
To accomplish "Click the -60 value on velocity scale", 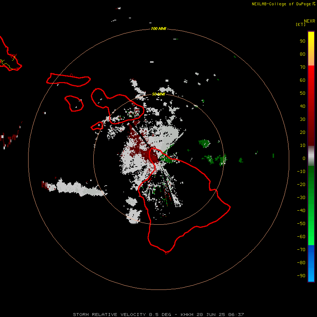I will [301, 237].
